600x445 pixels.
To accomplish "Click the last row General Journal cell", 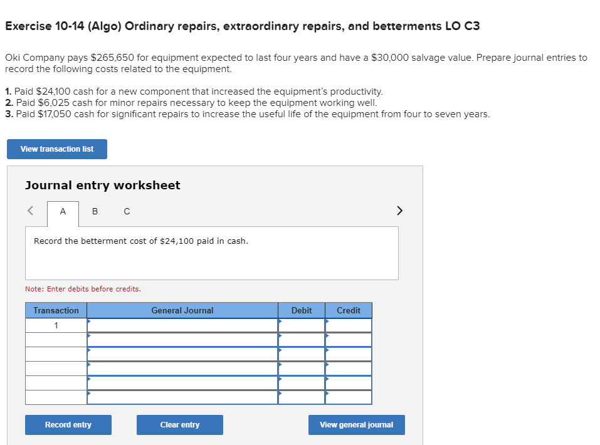I will pos(182,397).
